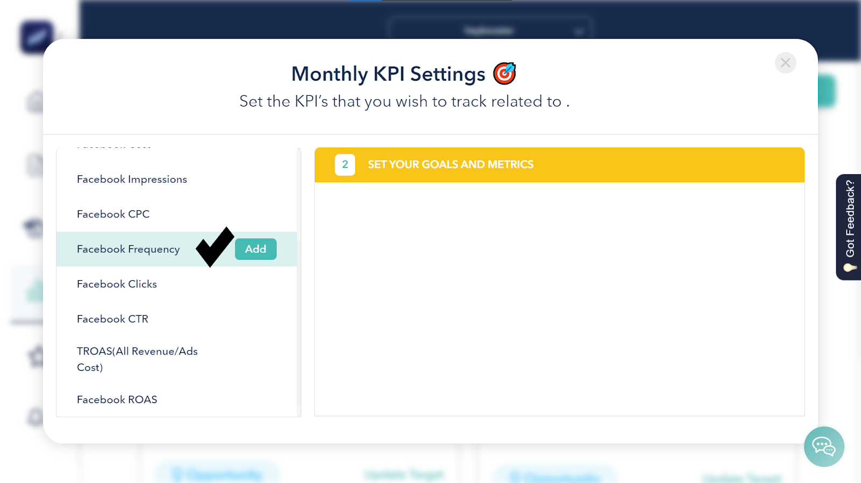
Task: Click the step 2 number badge
Action: coord(345,165)
